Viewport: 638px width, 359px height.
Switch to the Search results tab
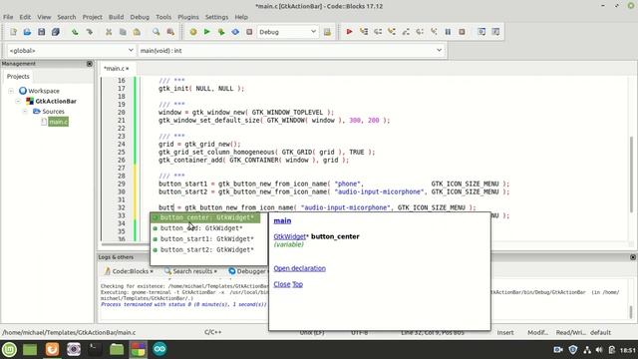pos(190,271)
